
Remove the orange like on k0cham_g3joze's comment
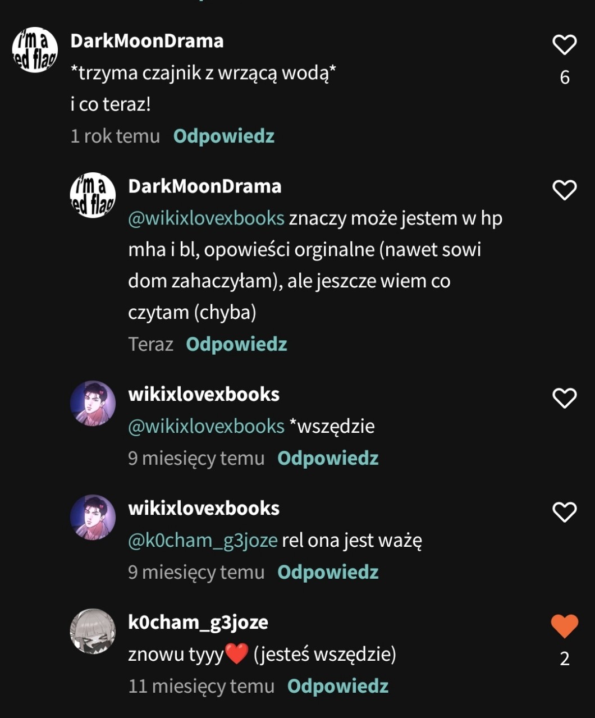[x=564, y=626]
